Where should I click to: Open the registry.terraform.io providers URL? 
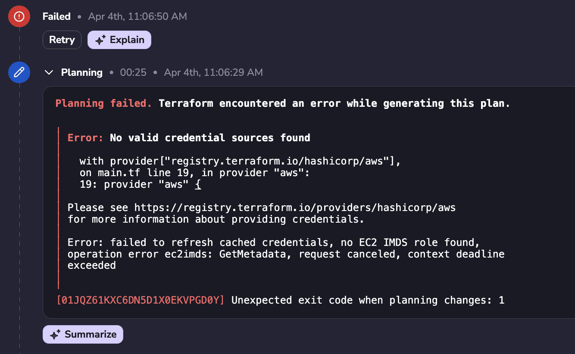295,208
